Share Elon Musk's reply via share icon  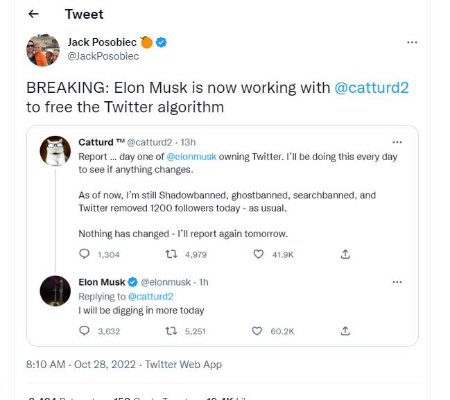345,331
